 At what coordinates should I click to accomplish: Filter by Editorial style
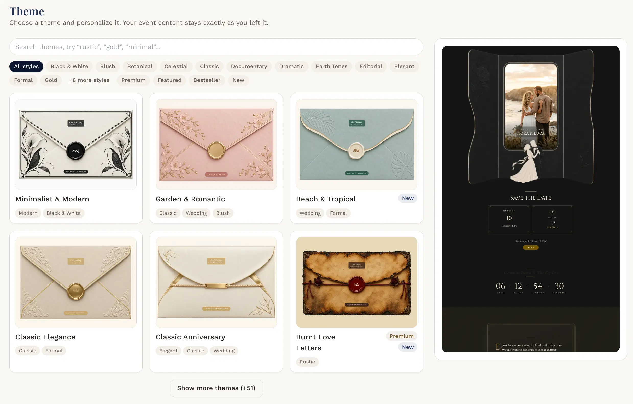click(371, 66)
